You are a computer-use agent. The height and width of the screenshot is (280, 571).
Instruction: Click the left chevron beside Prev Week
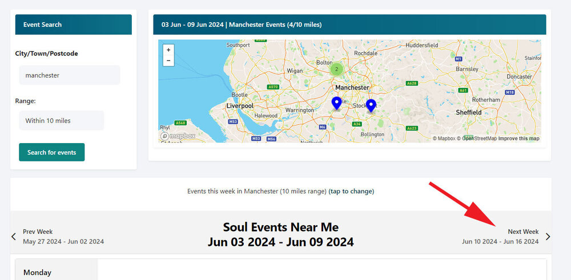[14, 237]
